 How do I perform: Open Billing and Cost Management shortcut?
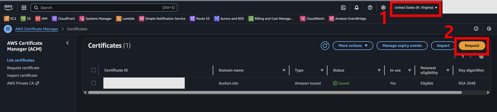click(271, 19)
